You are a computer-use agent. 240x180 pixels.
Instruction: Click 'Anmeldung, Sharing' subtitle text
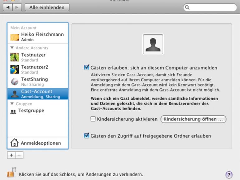click(41, 97)
